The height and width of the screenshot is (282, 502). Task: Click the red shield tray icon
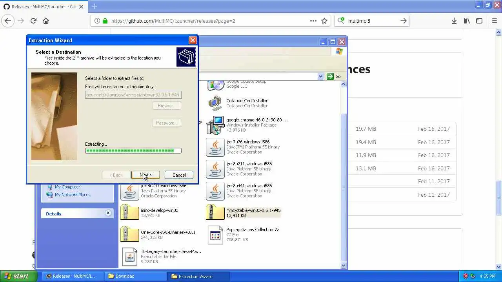(x=466, y=276)
